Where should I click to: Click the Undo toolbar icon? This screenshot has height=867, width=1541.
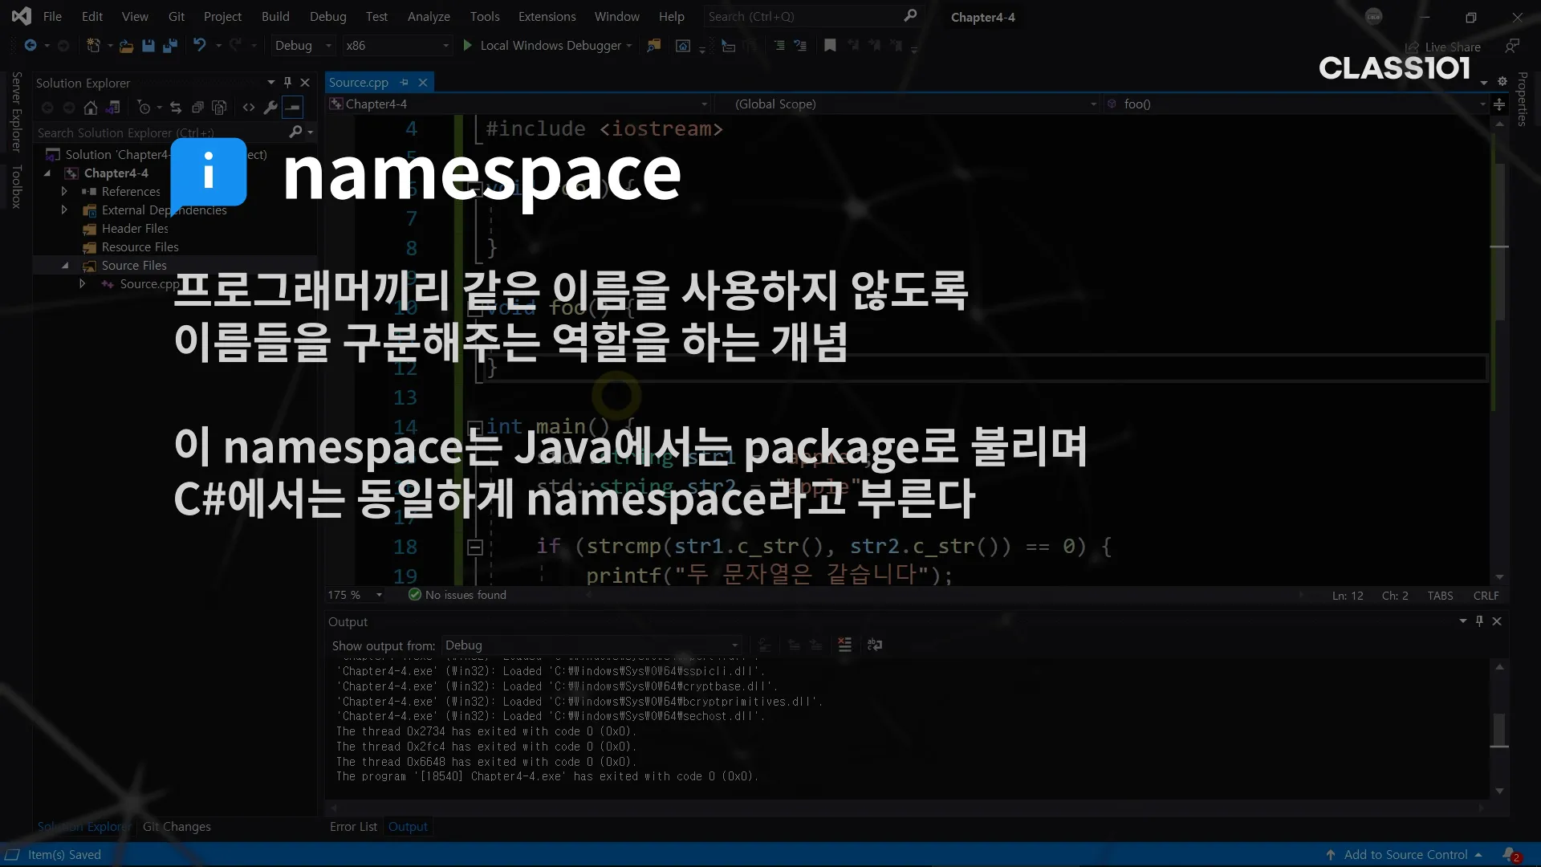200,46
